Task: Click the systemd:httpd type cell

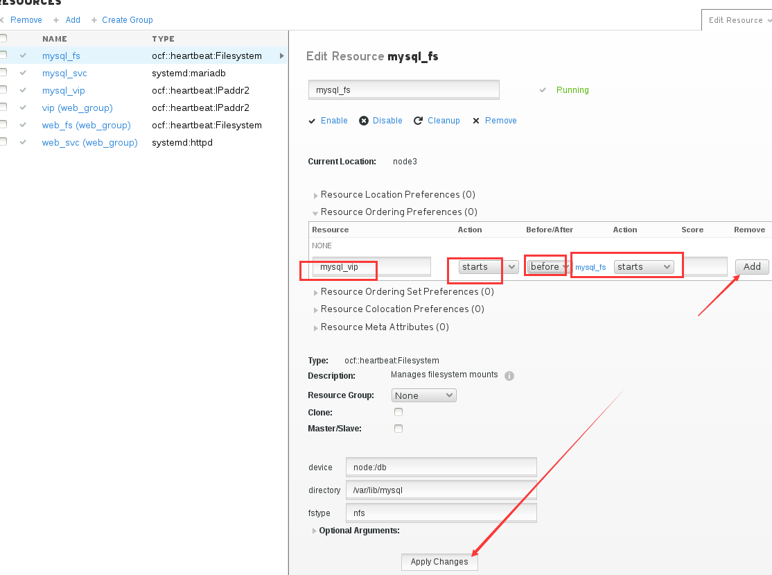Action: [x=182, y=142]
